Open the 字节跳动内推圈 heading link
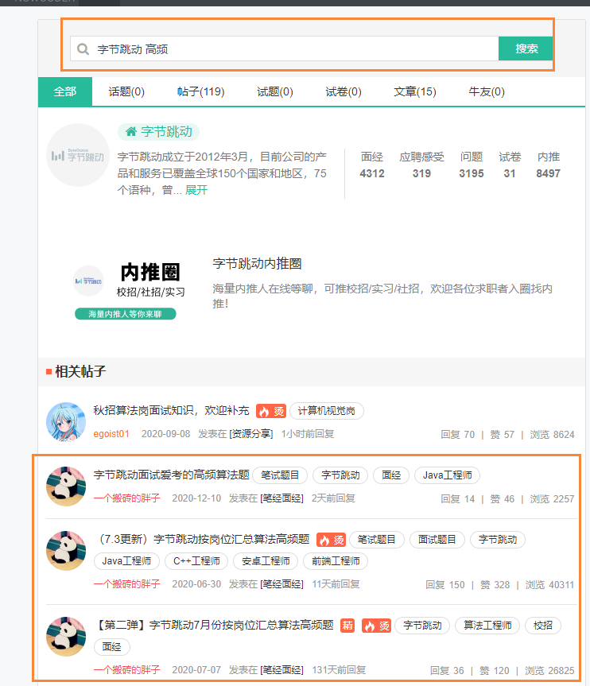Image resolution: width=590 pixels, height=686 pixels. click(257, 263)
